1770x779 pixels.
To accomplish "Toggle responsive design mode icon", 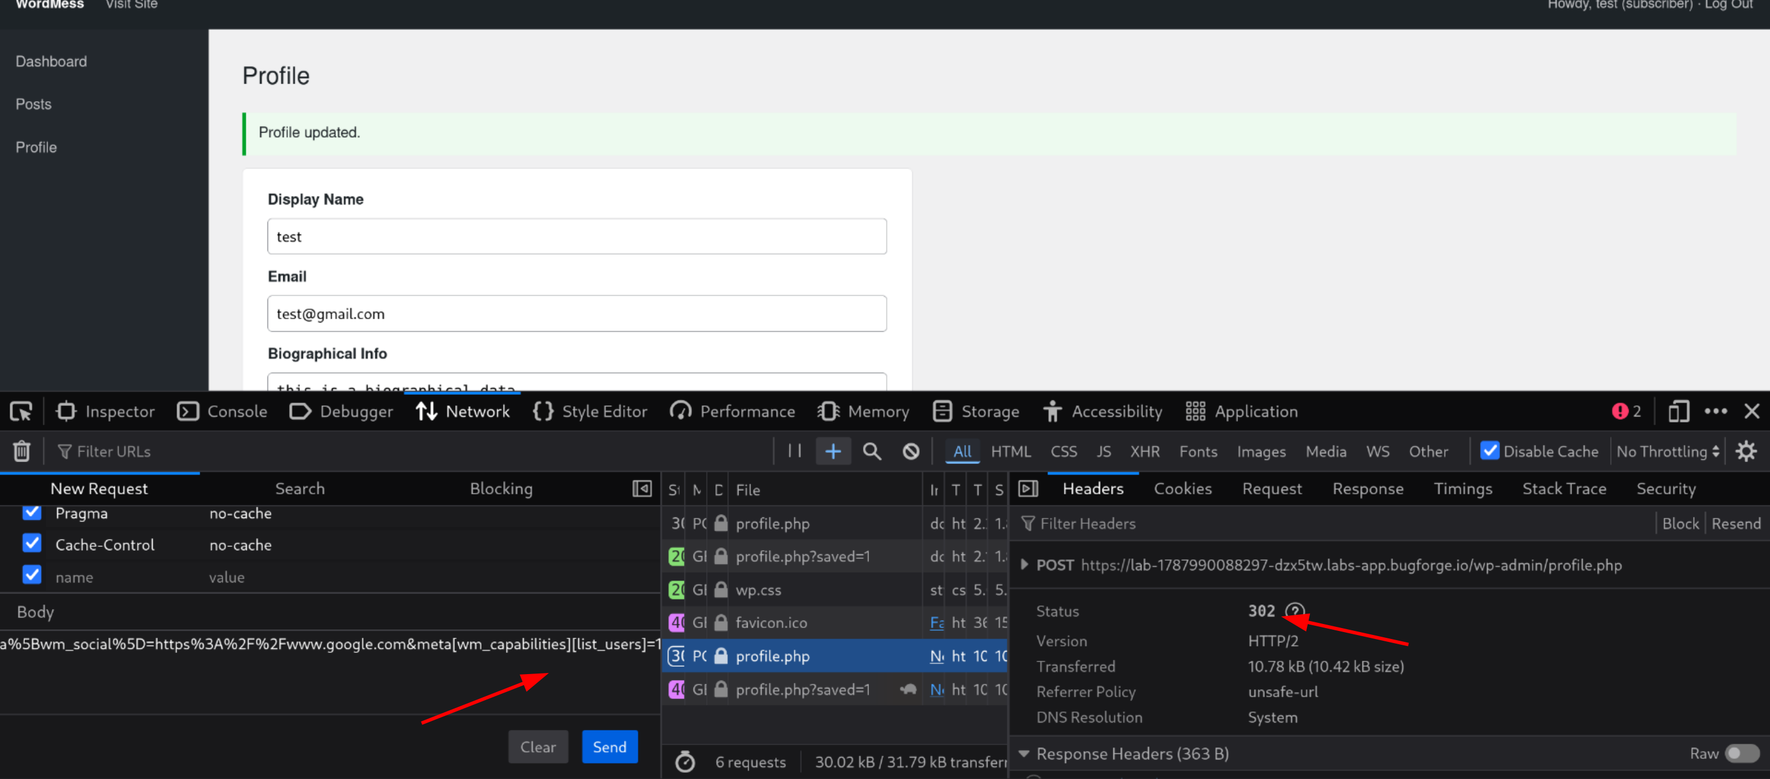I will click(1678, 411).
